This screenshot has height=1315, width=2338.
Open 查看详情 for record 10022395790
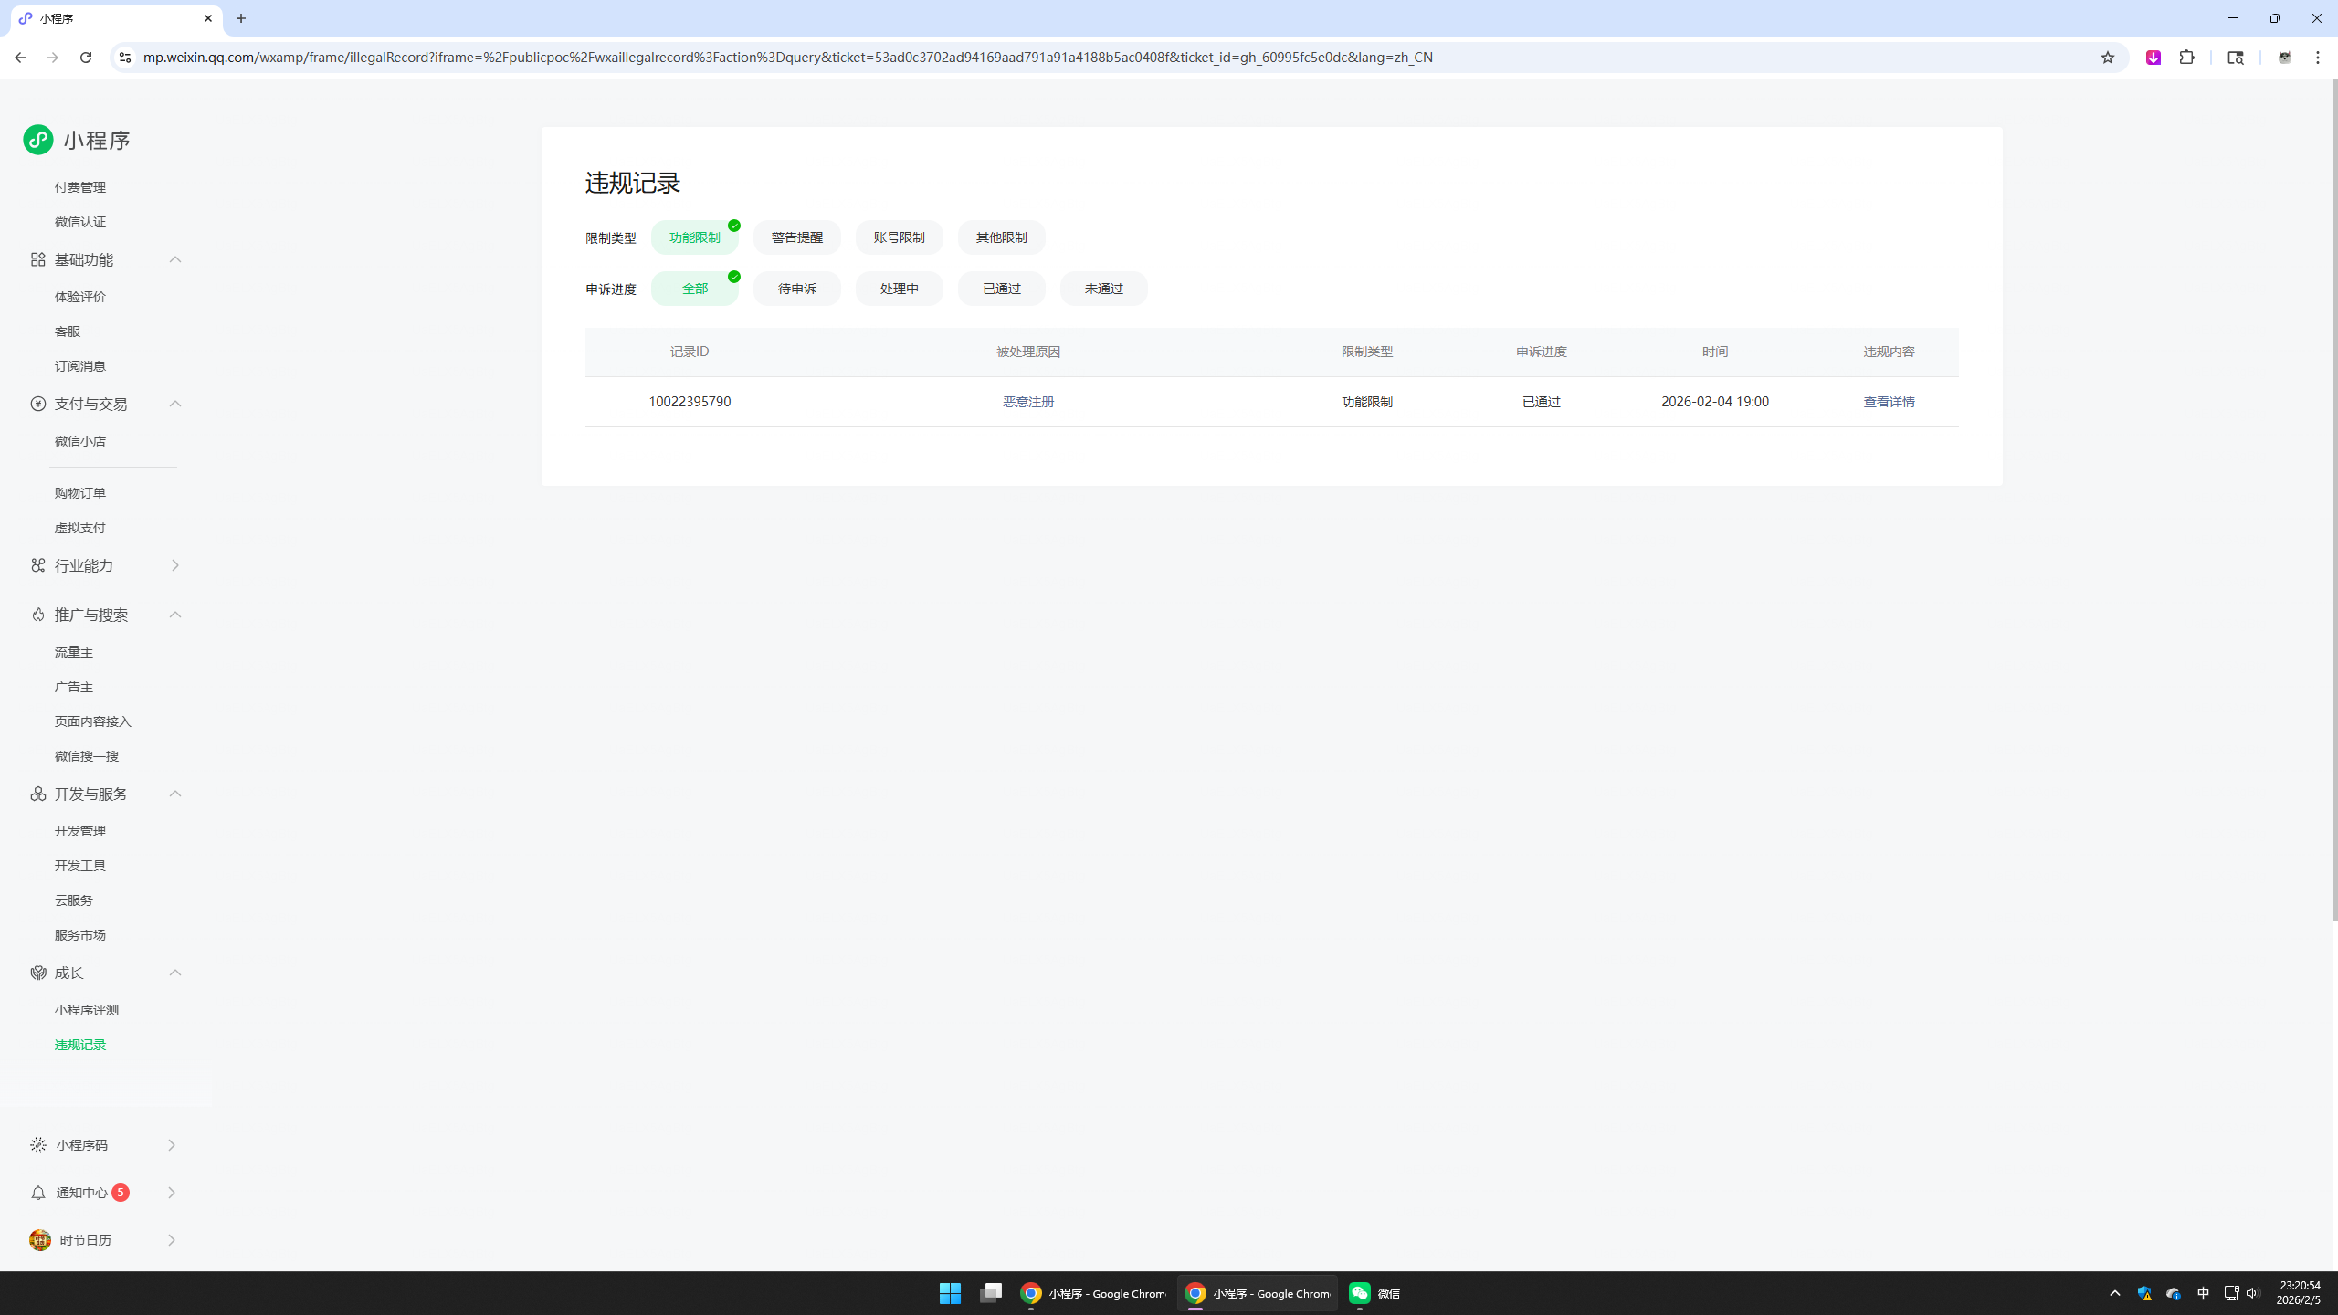1889,402
